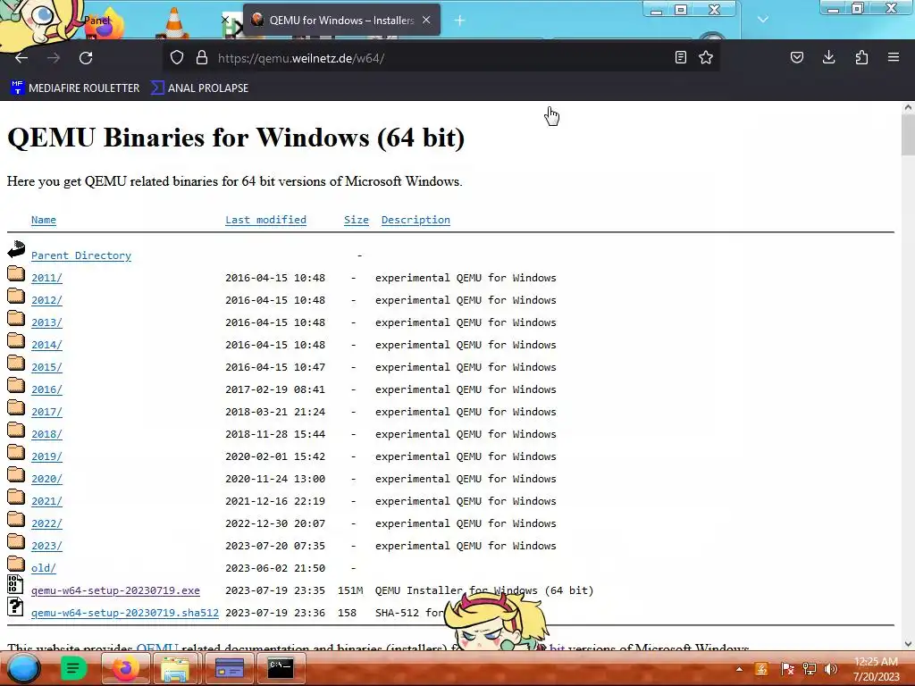
Task: Reload the current page
Action: tap(86, 58)
